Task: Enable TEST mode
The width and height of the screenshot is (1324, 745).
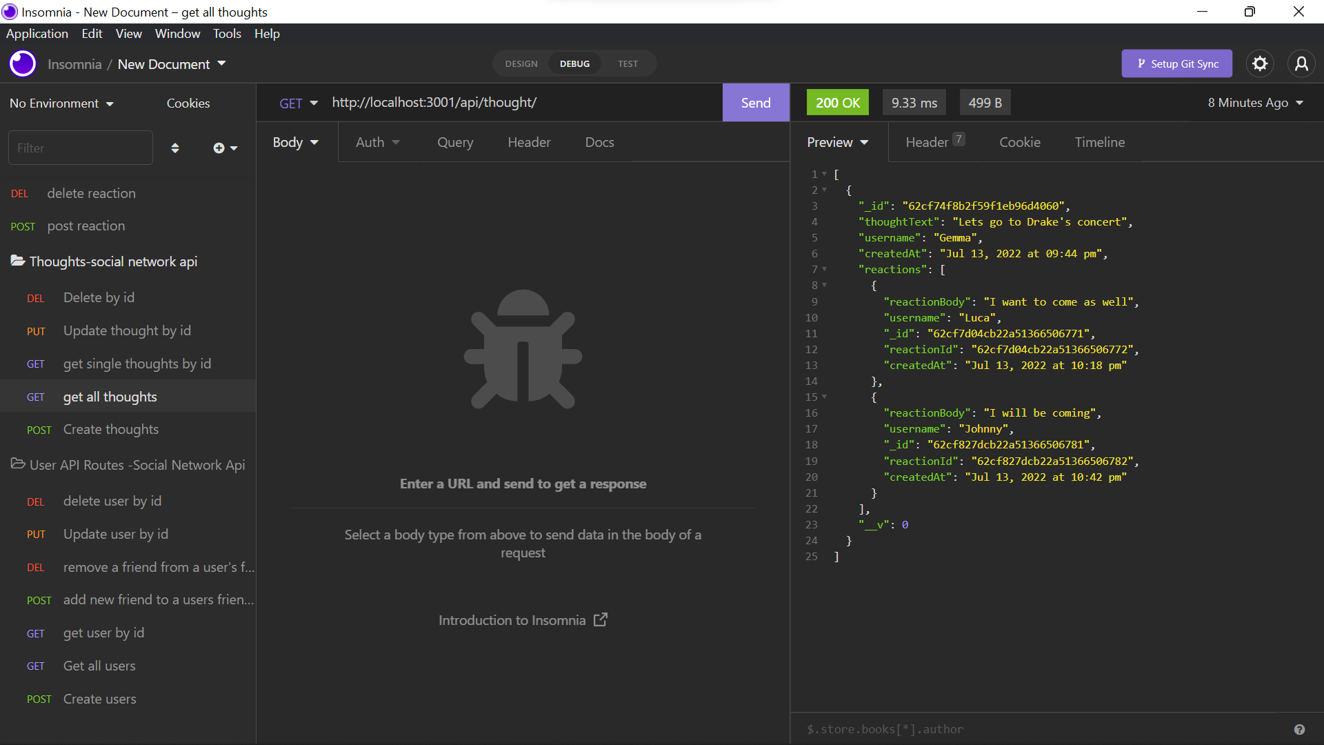Action: point(627,63)
